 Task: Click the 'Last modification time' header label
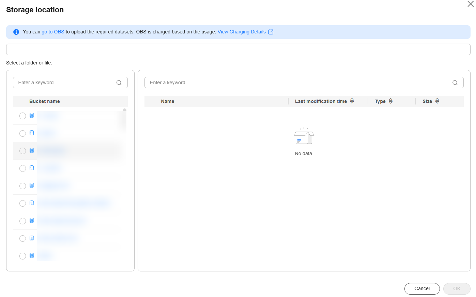321,101
